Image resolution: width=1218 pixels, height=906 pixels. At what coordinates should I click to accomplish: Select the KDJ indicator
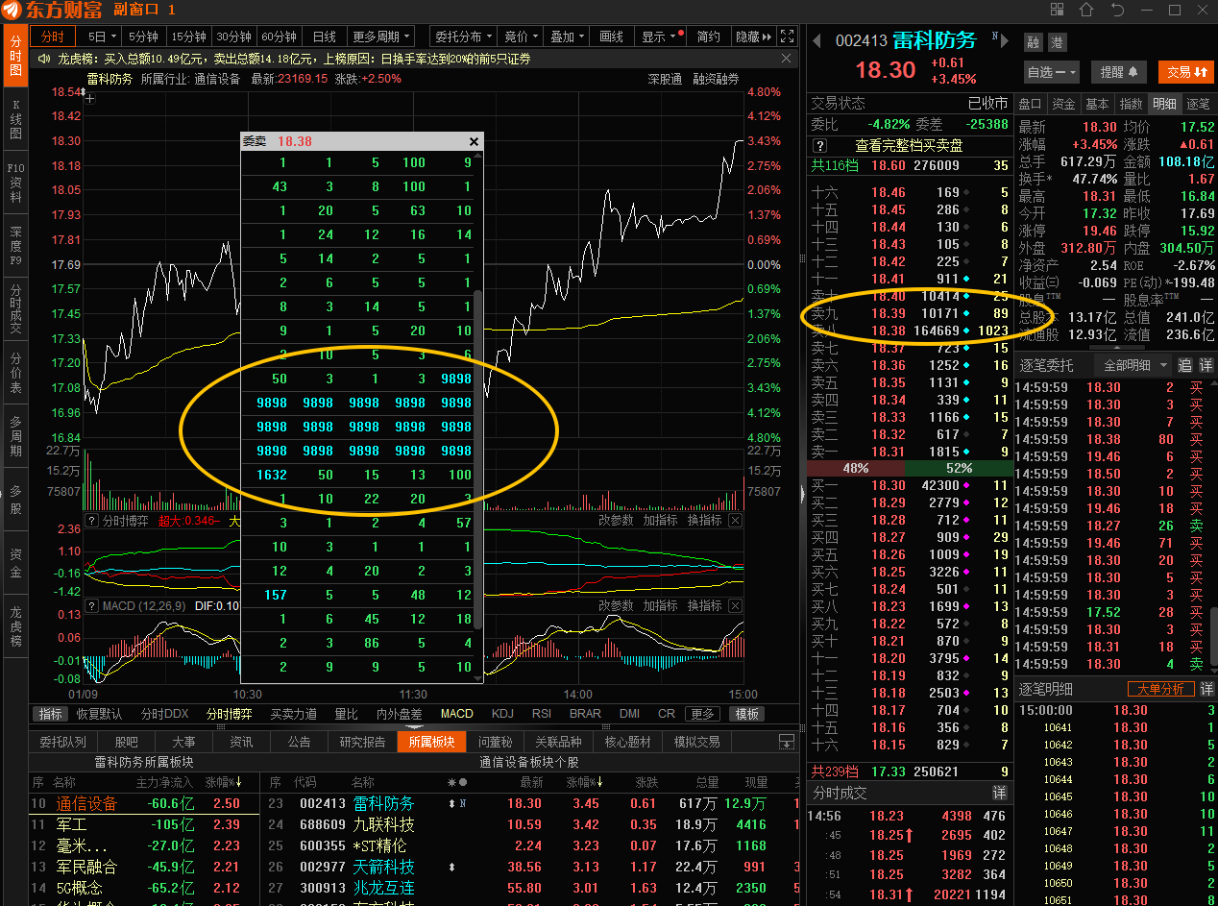pyautogui.click(x=502, y=714)
